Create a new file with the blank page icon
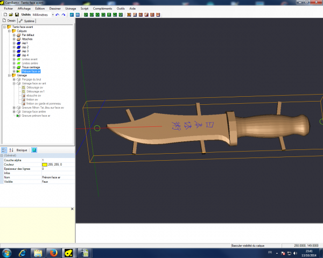This screenshot has height=258, width=323. 5,15
